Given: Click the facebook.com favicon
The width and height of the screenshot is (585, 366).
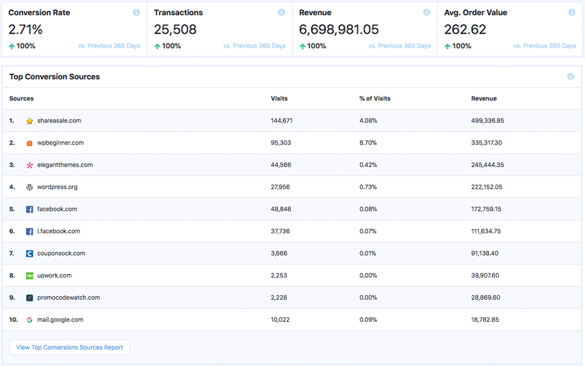Looking at the screenshot, I should [x=29, y=209].
